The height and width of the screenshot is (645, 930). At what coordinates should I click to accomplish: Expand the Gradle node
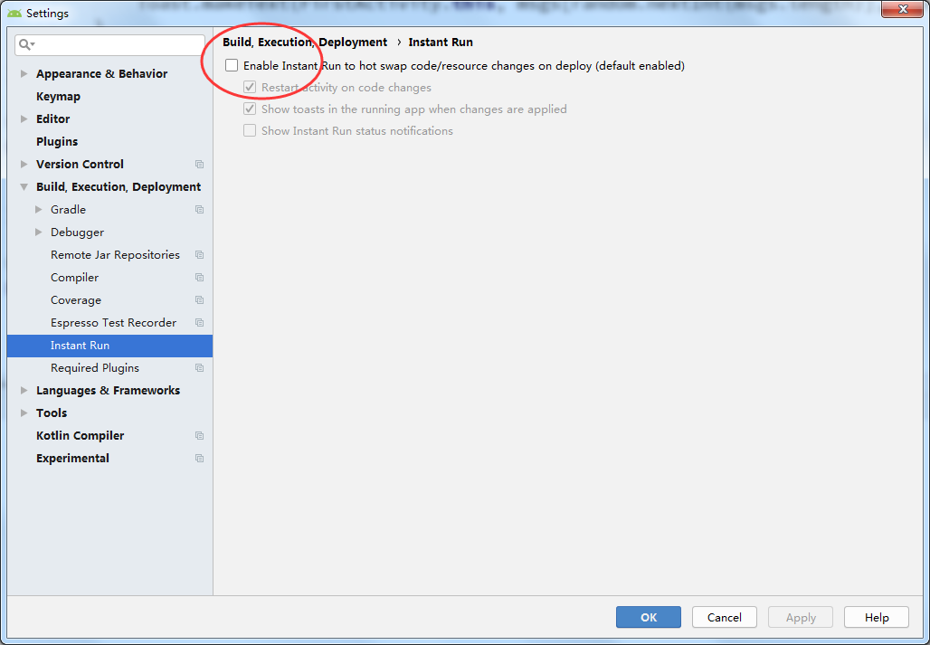click(x=39, y=209)
